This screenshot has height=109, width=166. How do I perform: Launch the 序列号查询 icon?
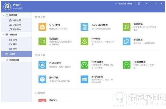[84, 79]
